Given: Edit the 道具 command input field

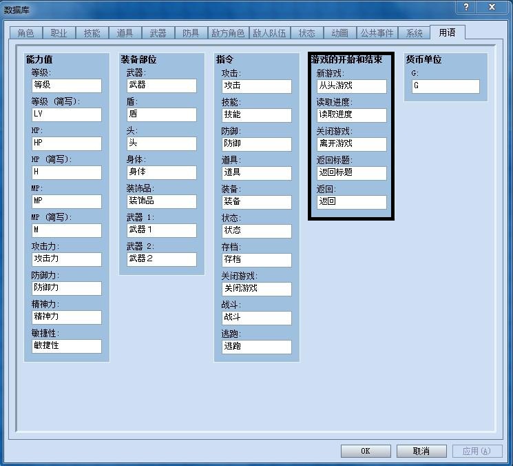Looking at the screenshot, I should point(256,173).
